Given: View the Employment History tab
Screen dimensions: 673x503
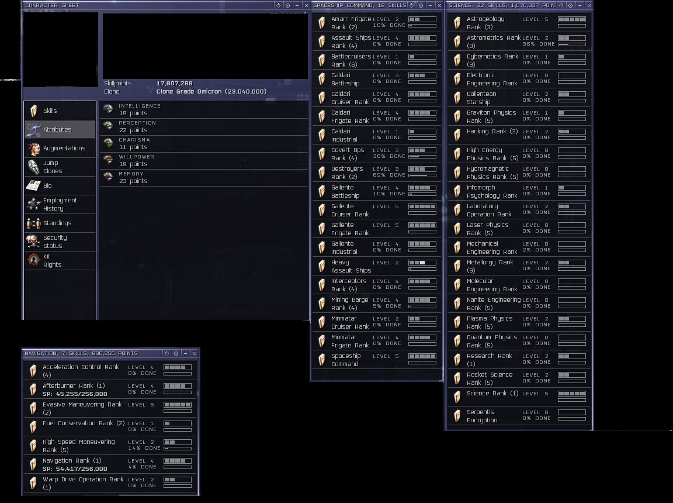Looking at the screenshot, I should 60,204.
